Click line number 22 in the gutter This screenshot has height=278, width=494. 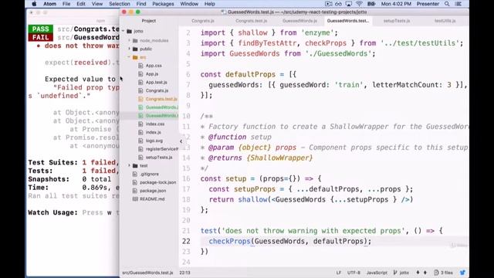[x=186, y=241]
